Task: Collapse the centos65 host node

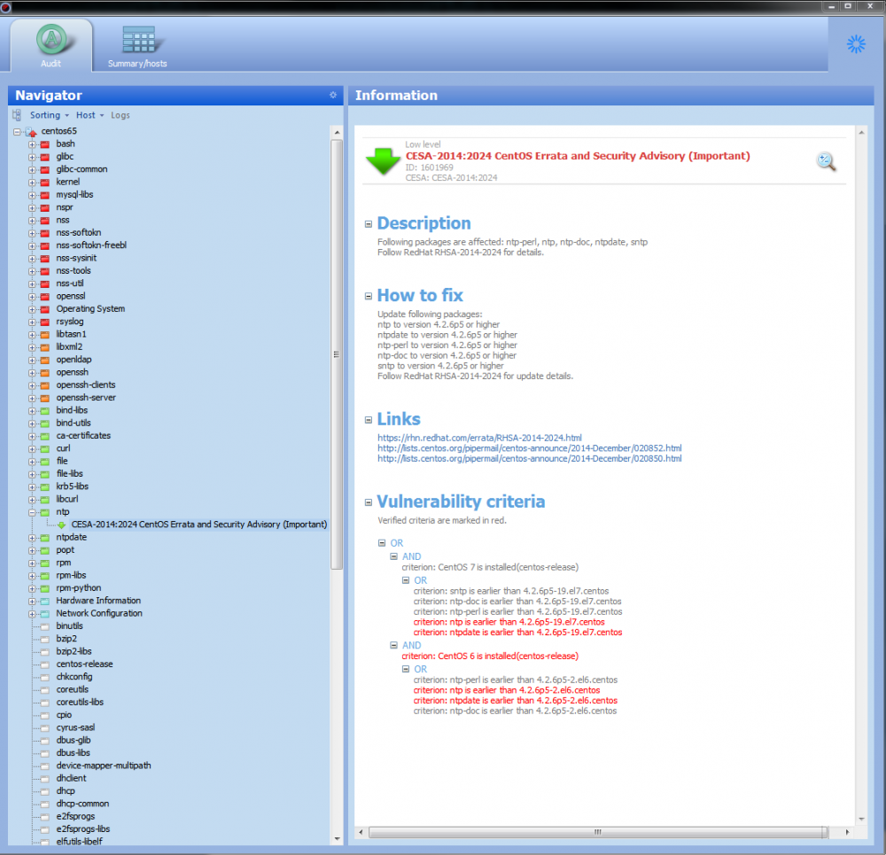Action: [18, 131]
